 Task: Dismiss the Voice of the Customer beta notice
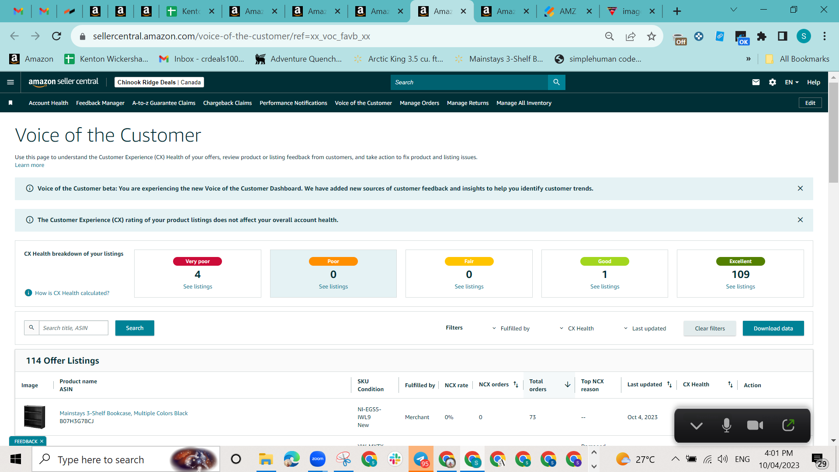[x=800, y=188]
